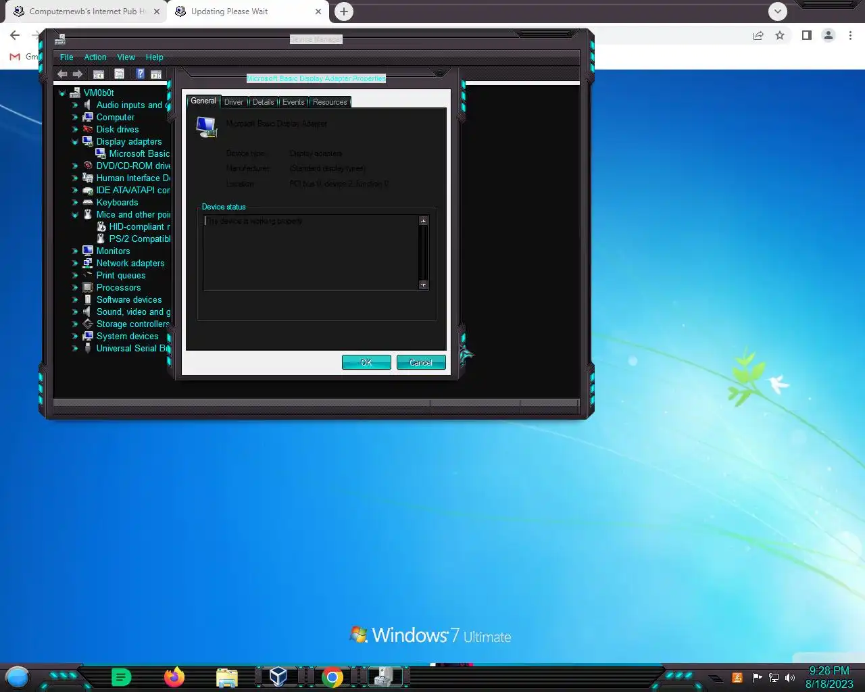Click the Processors category icon
Viewport: 865px width, 692px height.
pyautogui.click(x=88, y=287)
